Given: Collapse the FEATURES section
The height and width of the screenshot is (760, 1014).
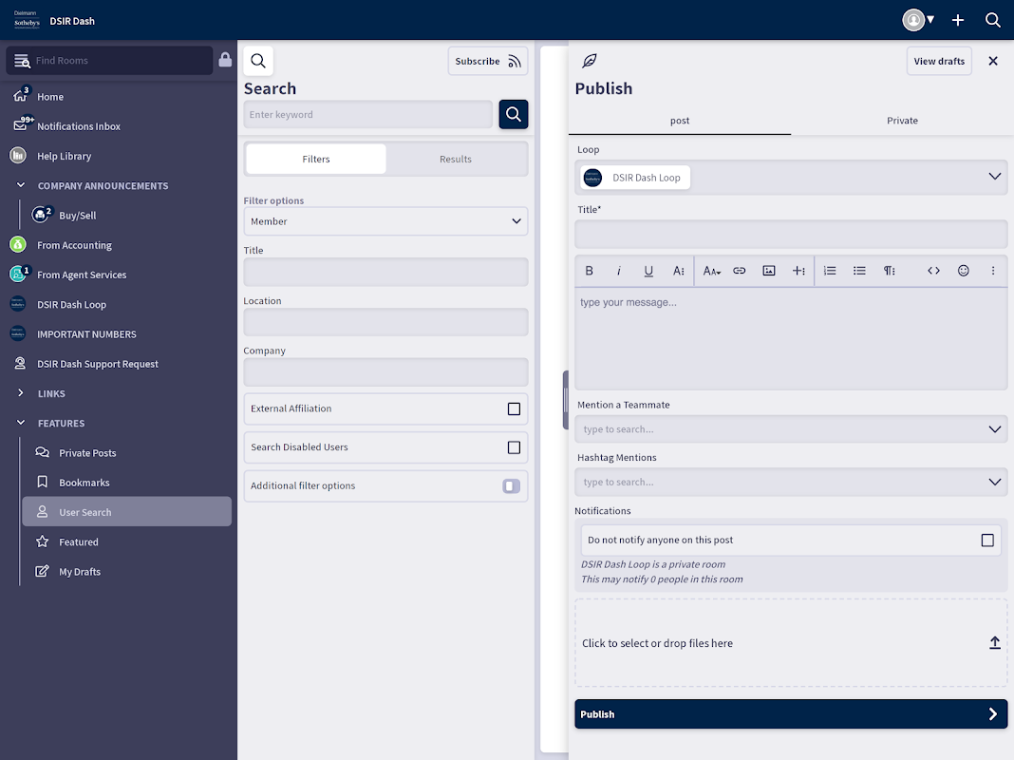Looking at the screenshot, I should coord(21,423).
